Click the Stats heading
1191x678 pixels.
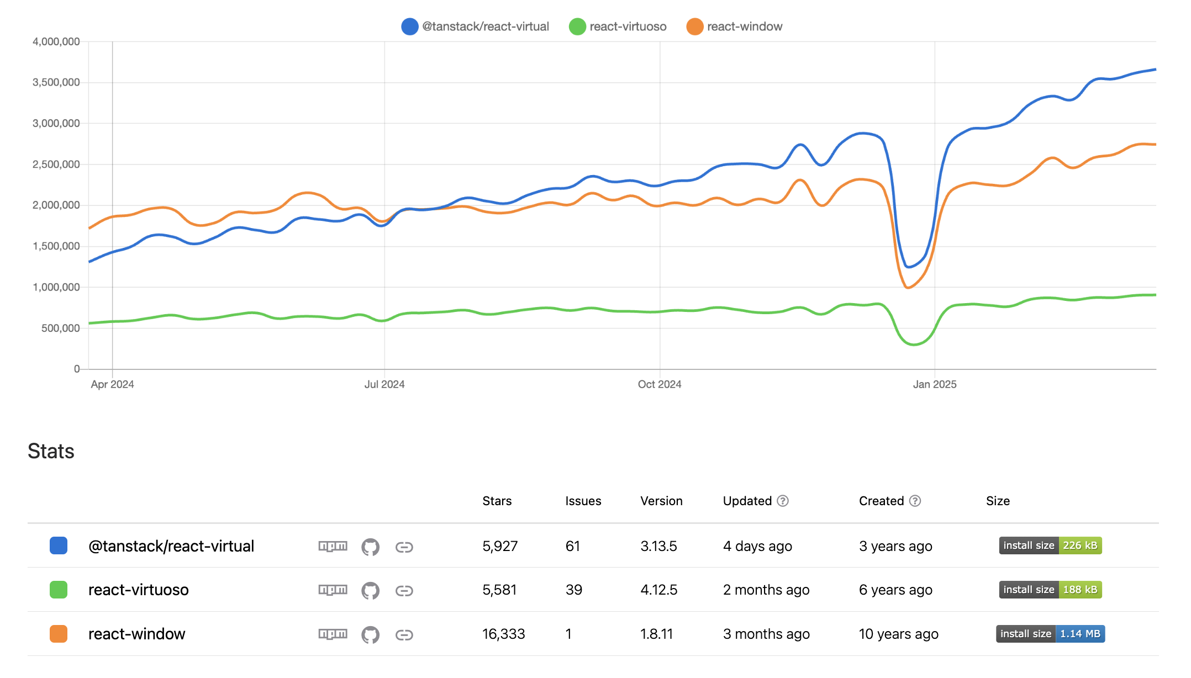[51, 451]
